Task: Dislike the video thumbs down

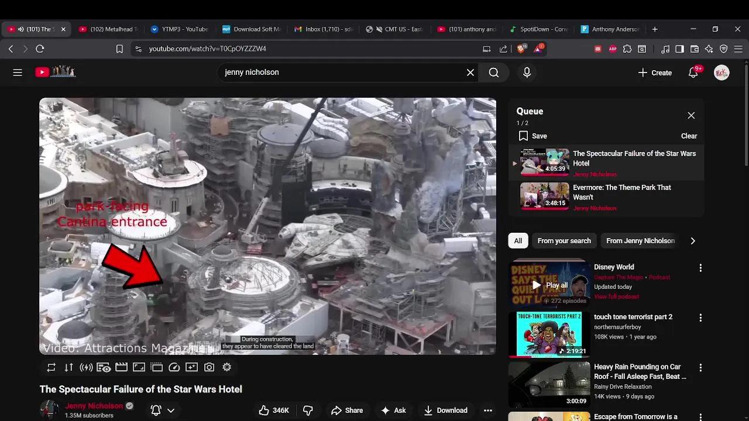Action: (308, 410)
